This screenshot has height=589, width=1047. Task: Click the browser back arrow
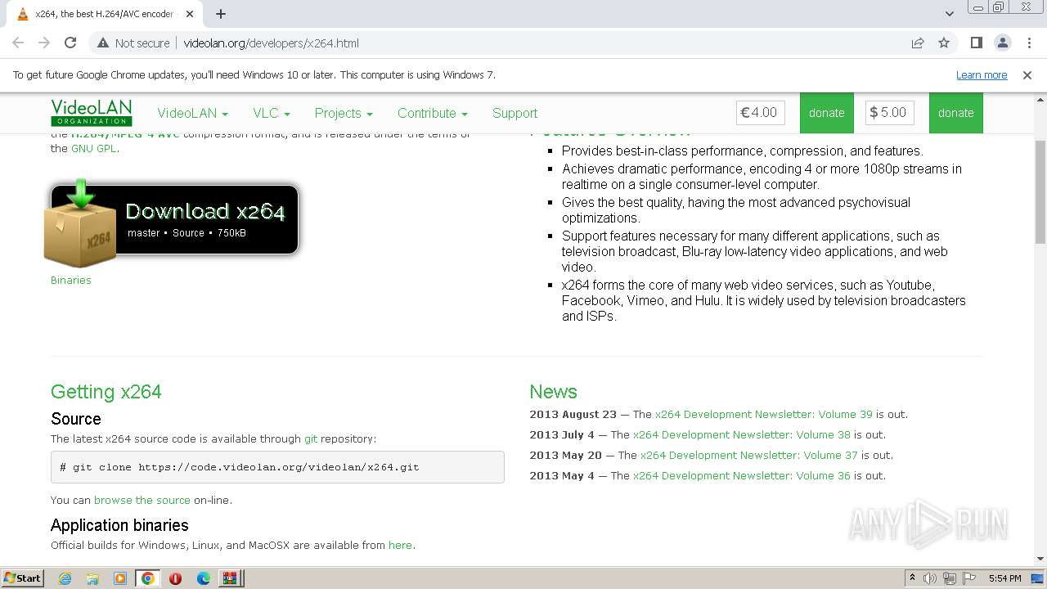click(18, 43)
